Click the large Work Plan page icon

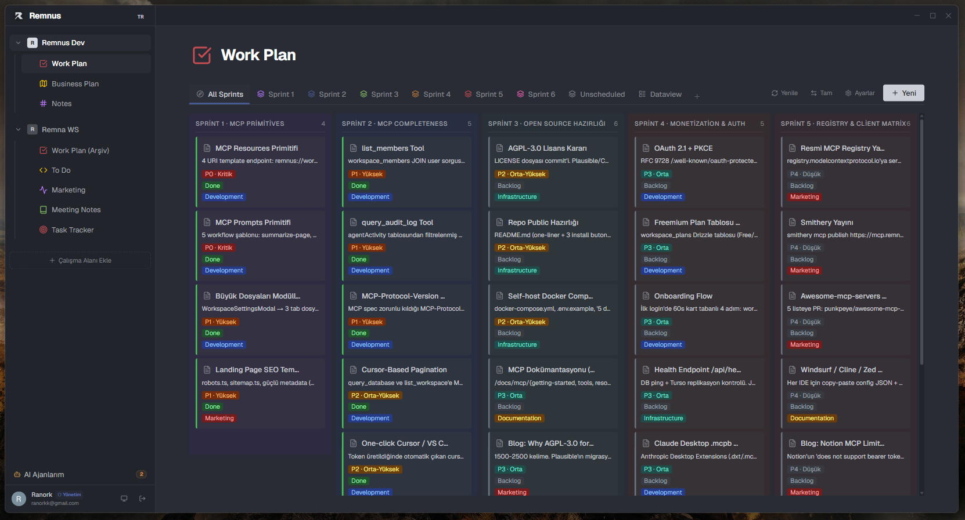pos(202,55)
